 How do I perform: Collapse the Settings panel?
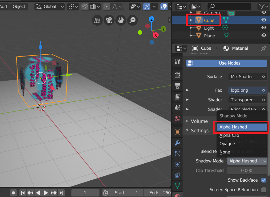[187, 130]
